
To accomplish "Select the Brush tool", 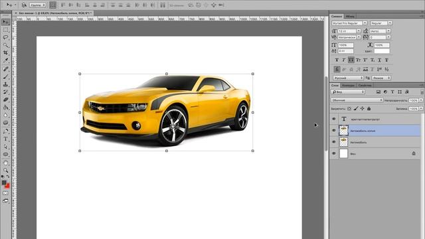I will [6, 77].
